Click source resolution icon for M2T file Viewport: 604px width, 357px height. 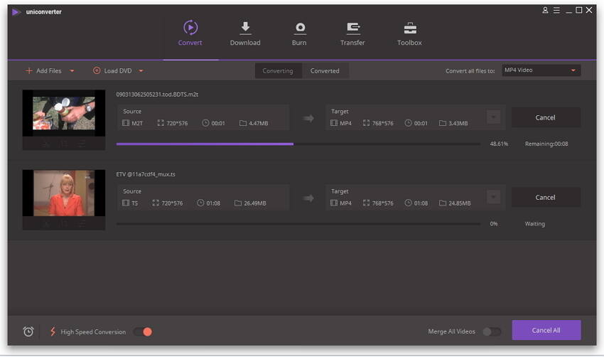[x=161, y=123]
